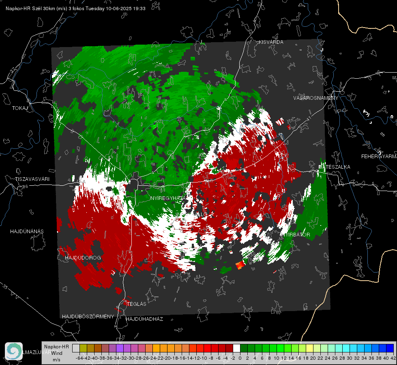Click the HAJDÚDOROG town label
397x365 pixels.
(83, 258)
